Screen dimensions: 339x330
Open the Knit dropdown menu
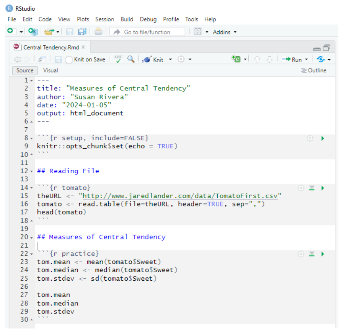[x=170, y=59]
